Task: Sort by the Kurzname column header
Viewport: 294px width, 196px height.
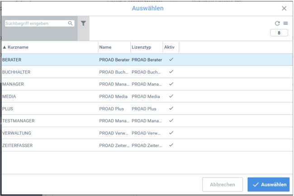Action: point(18,47)
